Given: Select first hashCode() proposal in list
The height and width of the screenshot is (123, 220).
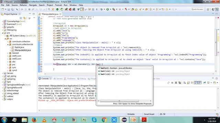Looking at the screenshot, I should [124, 71].
